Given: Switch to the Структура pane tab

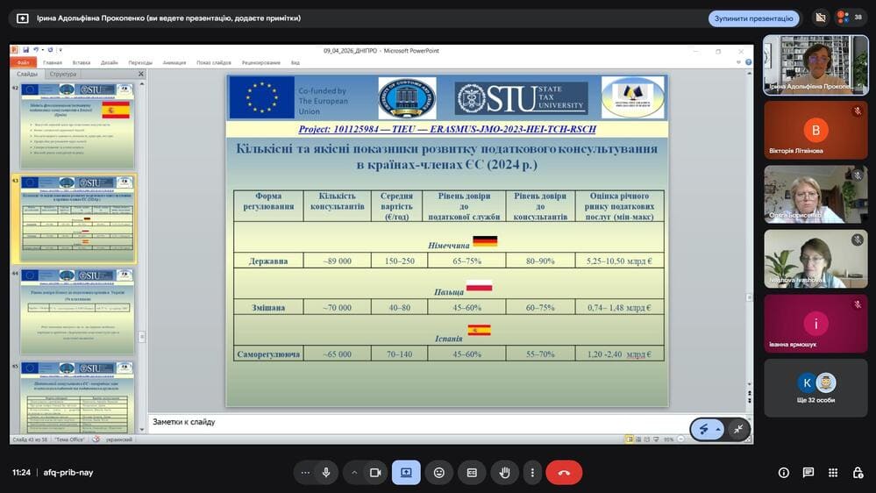Looking at the screenshot, I should (x=63, y=75).
